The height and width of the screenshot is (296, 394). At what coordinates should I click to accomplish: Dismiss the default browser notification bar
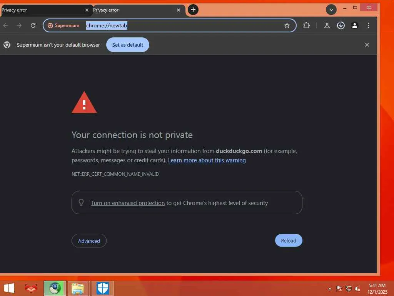[367, 45]
